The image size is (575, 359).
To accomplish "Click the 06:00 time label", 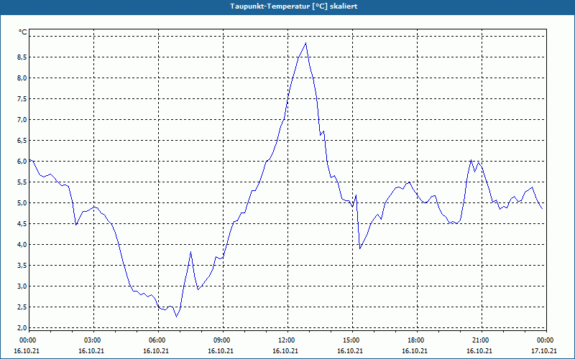I will 158,340.
